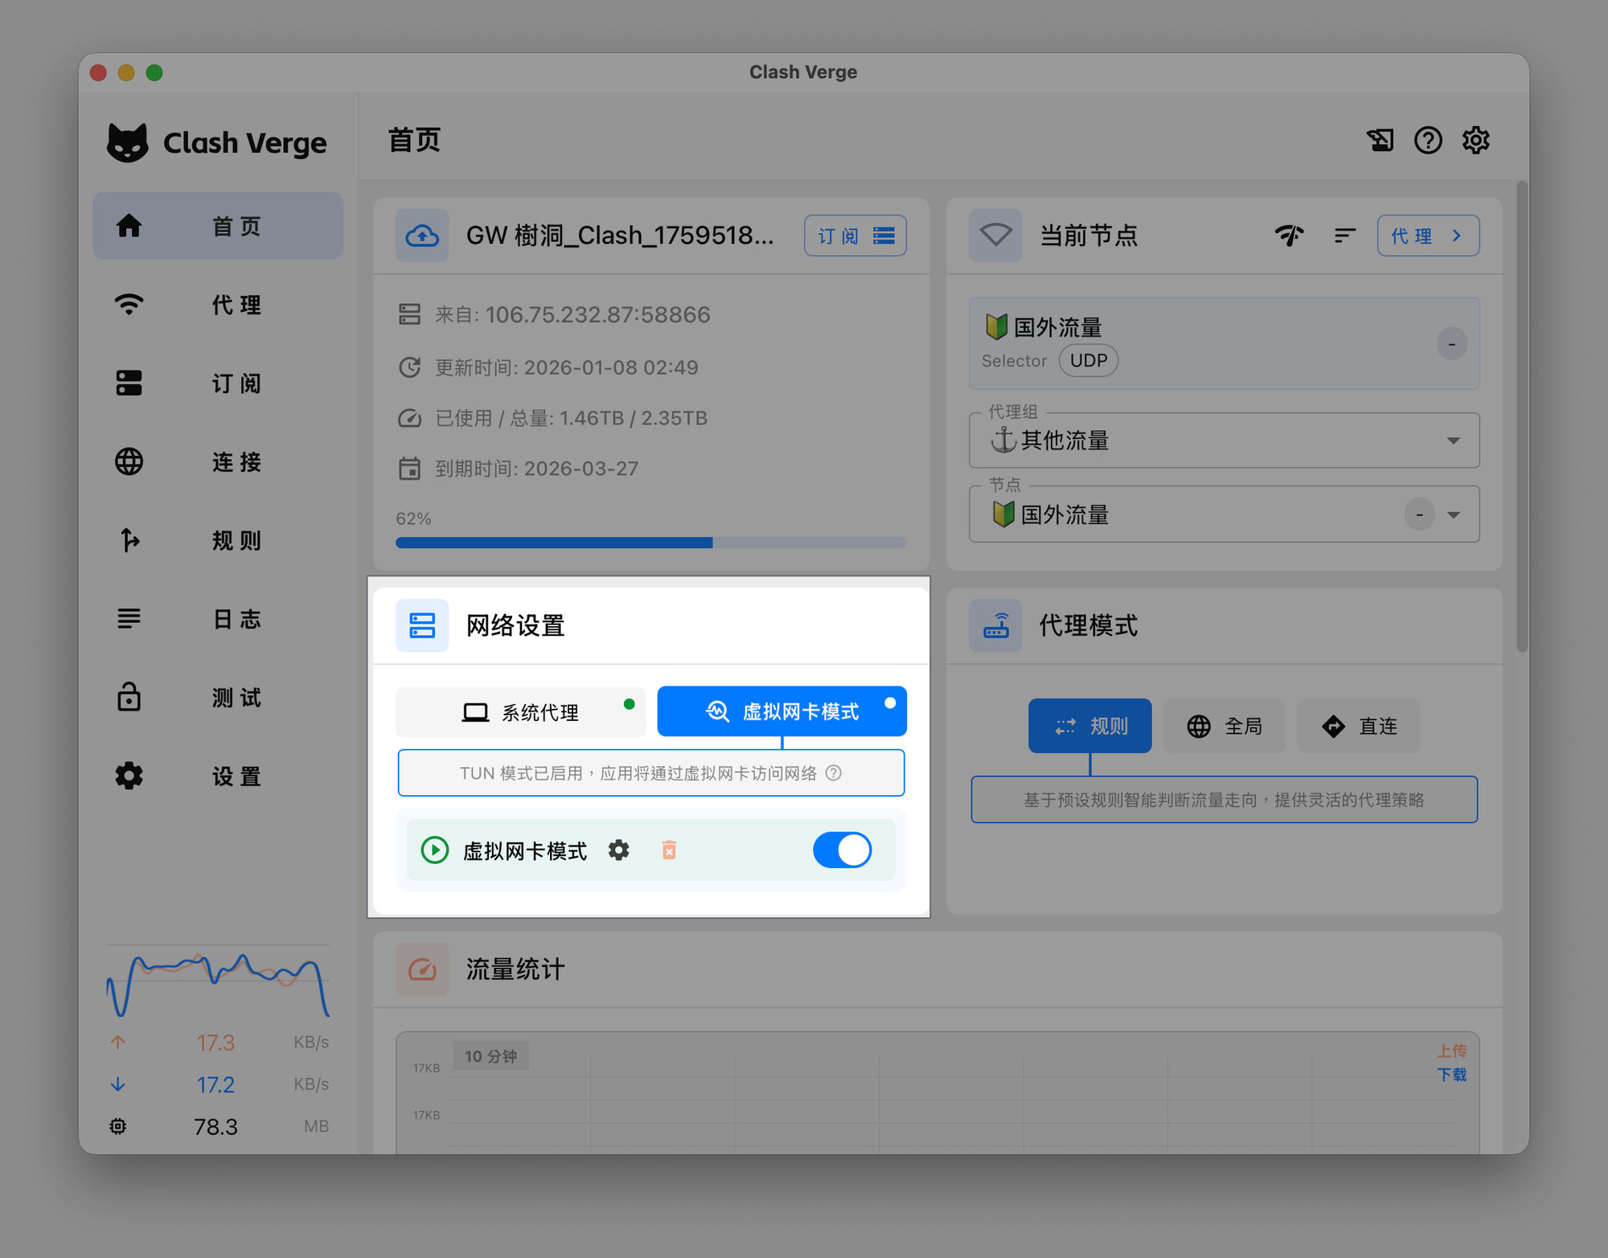Select the 直连 proxy mode
This screenshot has width=1608, height=1258.
(1358, 726)
